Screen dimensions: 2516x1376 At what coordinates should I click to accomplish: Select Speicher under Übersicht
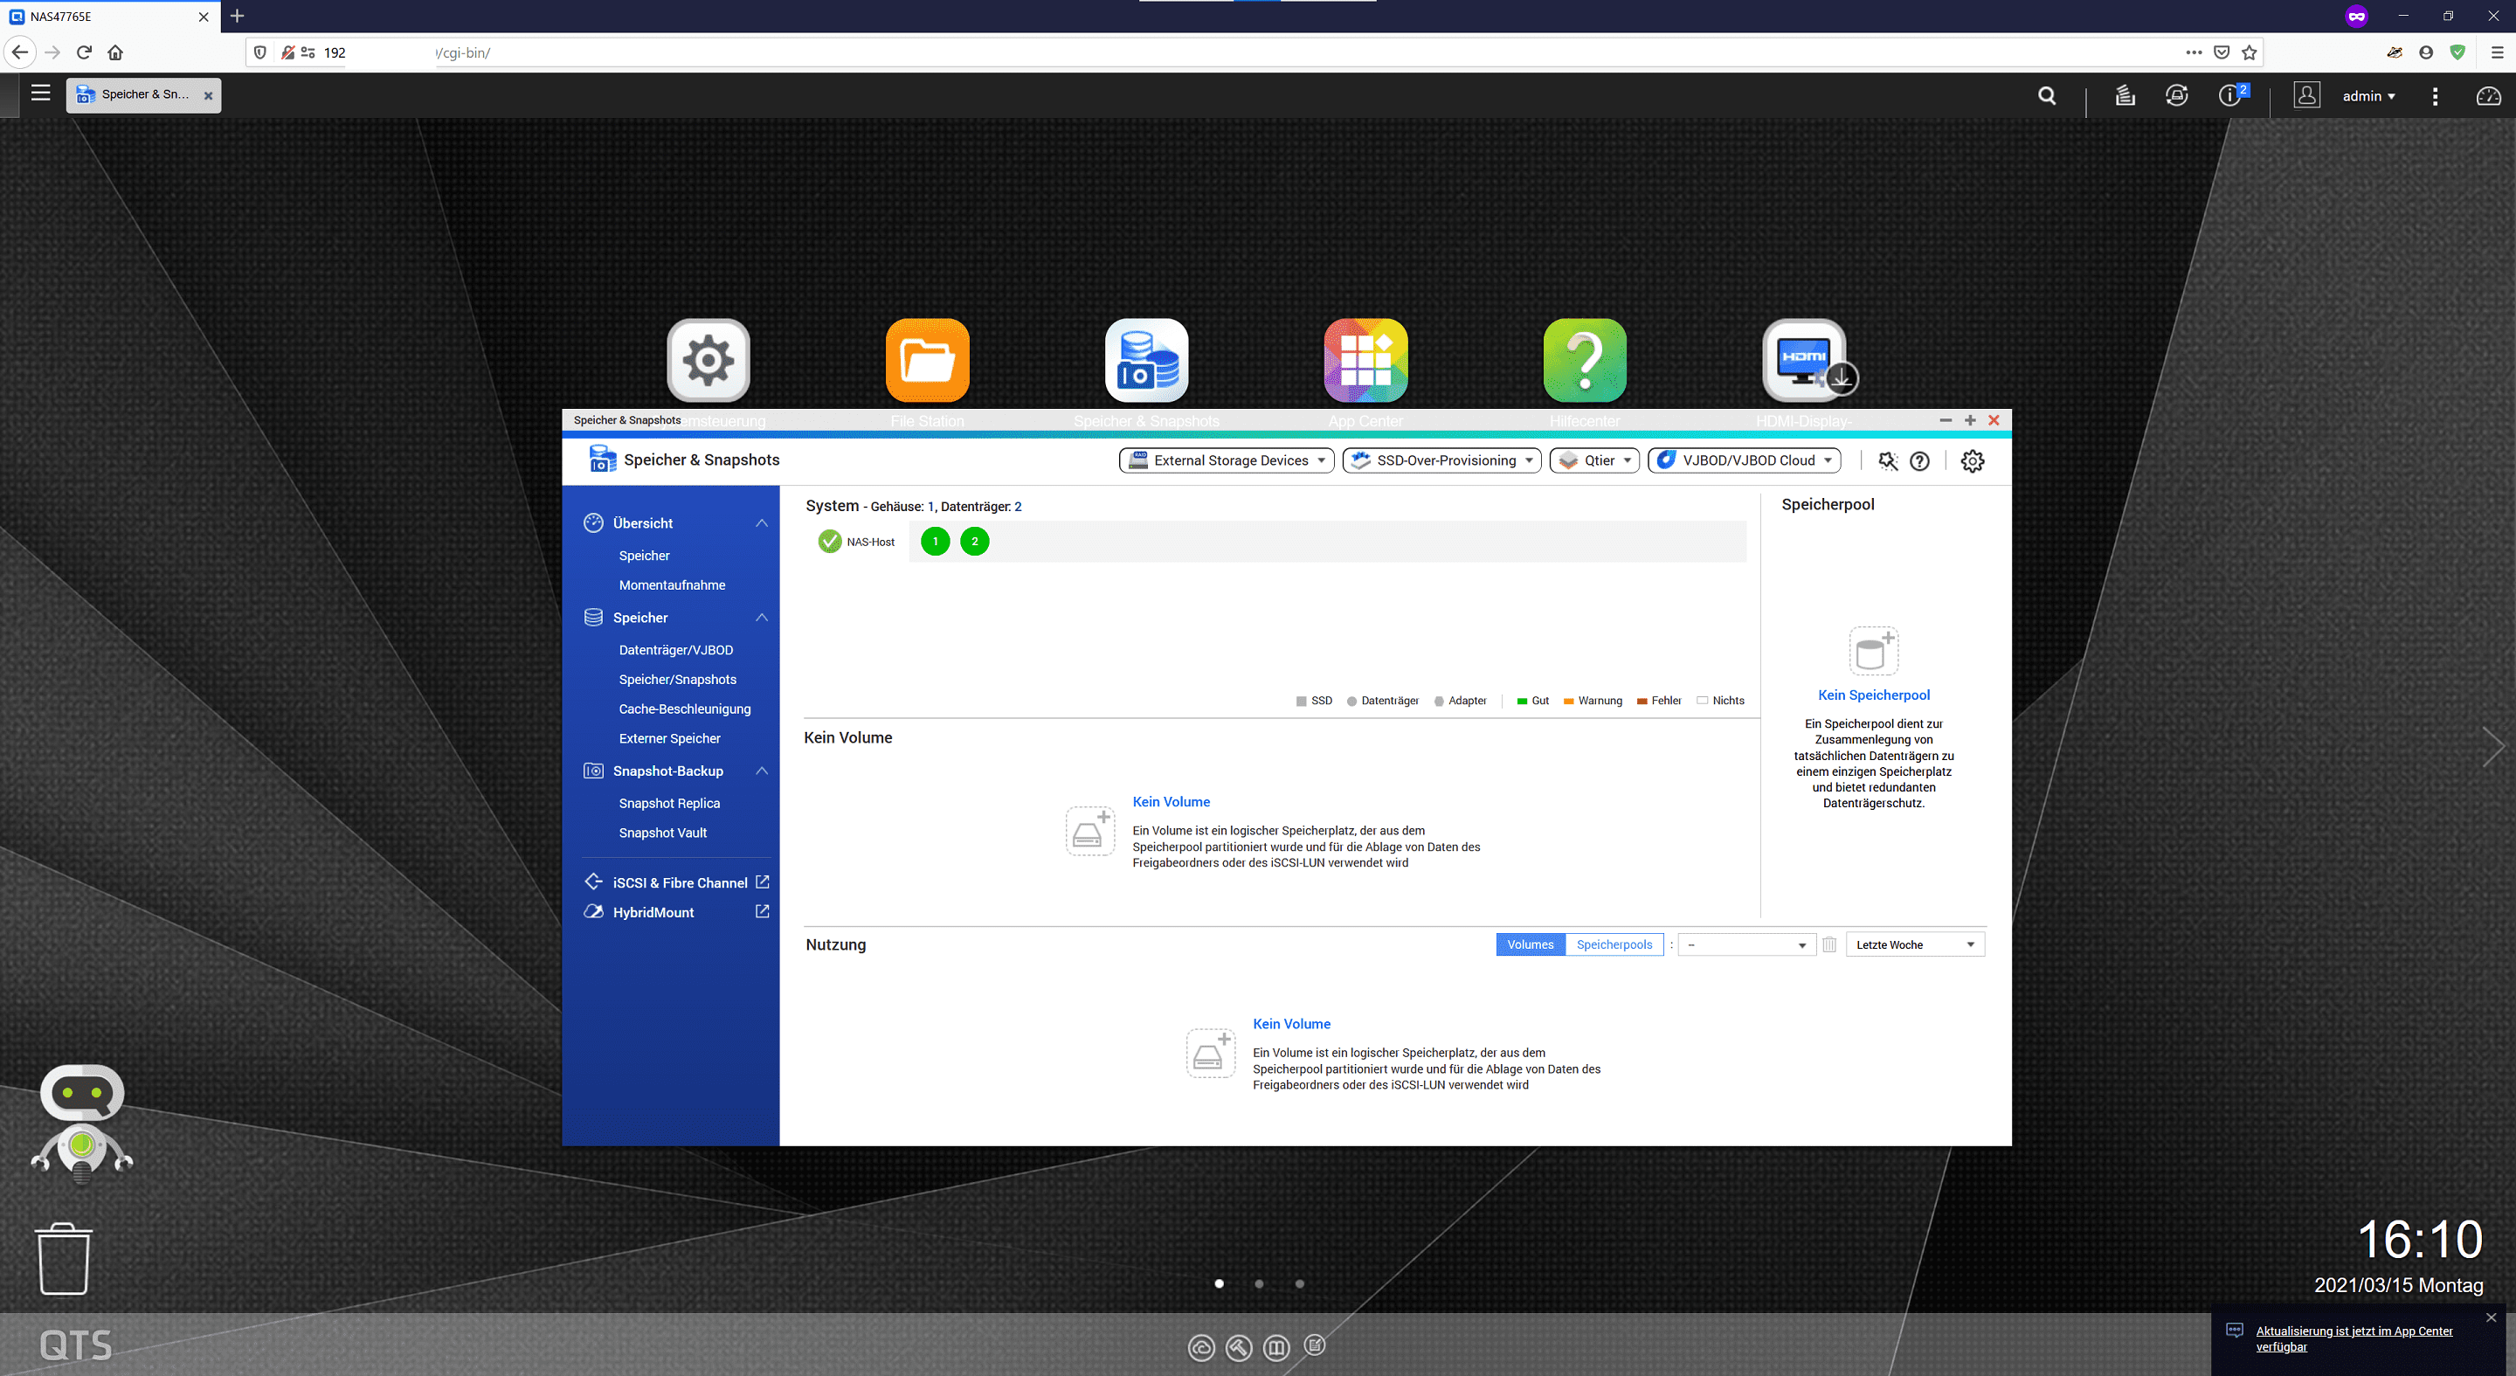tap(645, 556)
